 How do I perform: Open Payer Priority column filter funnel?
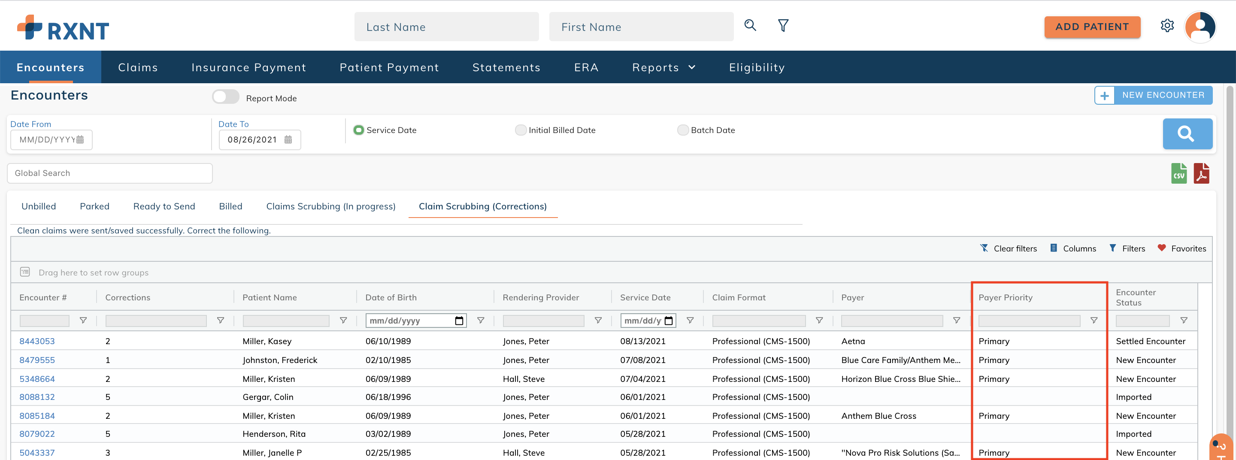tap(1094, 321)
